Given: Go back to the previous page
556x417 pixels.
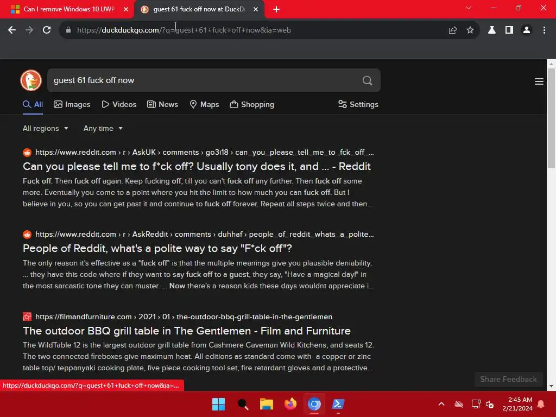Looking at the screenshot, I should [12, 30].
